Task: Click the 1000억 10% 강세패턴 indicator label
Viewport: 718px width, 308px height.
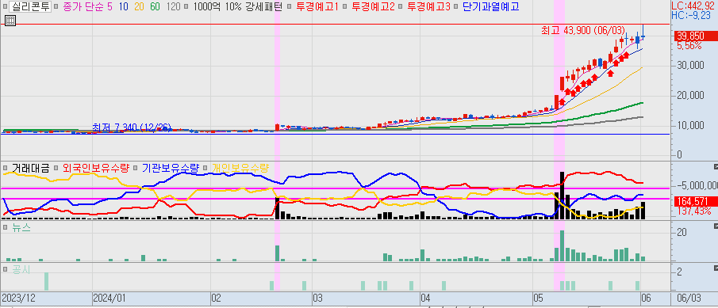Action: tap(238, 6)
